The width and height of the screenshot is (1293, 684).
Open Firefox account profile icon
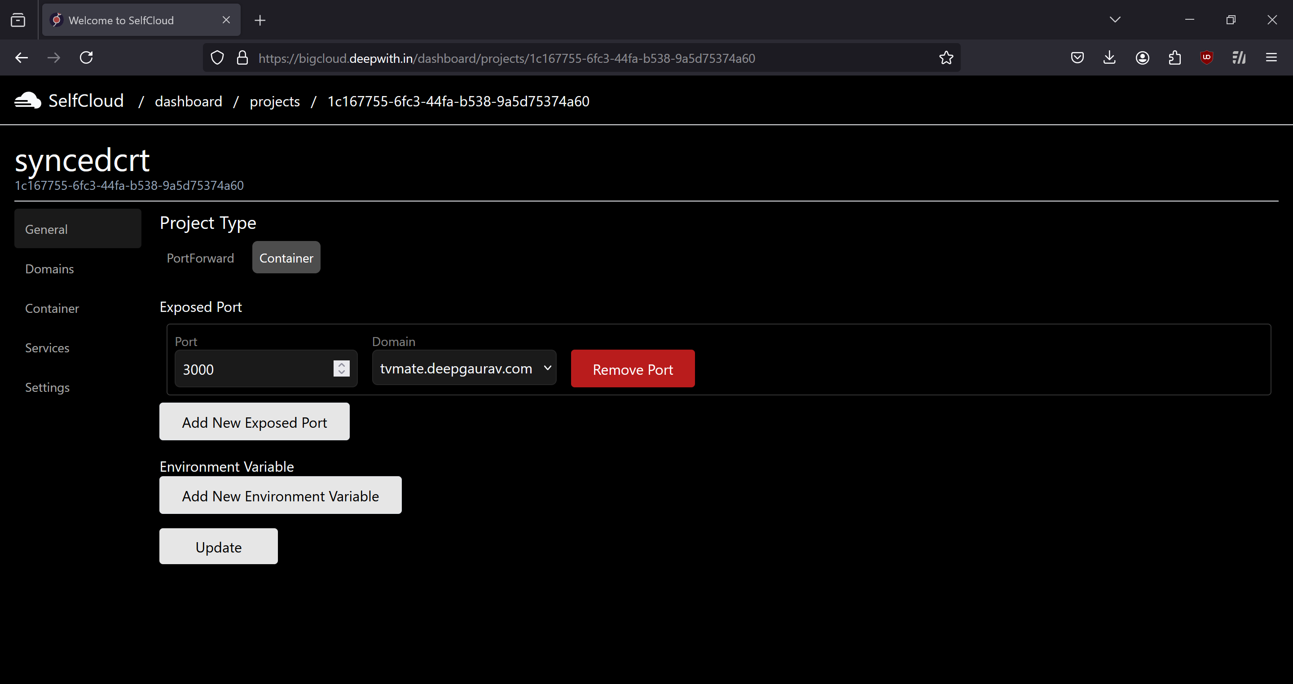(1143, 58)
